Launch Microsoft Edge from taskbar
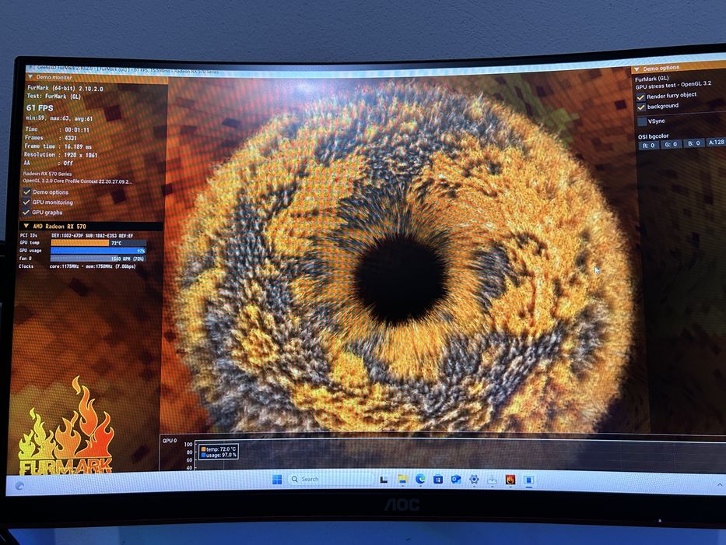 click(420, 479)
